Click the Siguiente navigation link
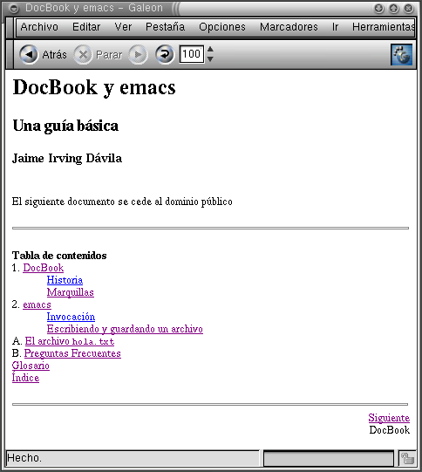This screenshot has height=472, width=422. coord(389,418)
